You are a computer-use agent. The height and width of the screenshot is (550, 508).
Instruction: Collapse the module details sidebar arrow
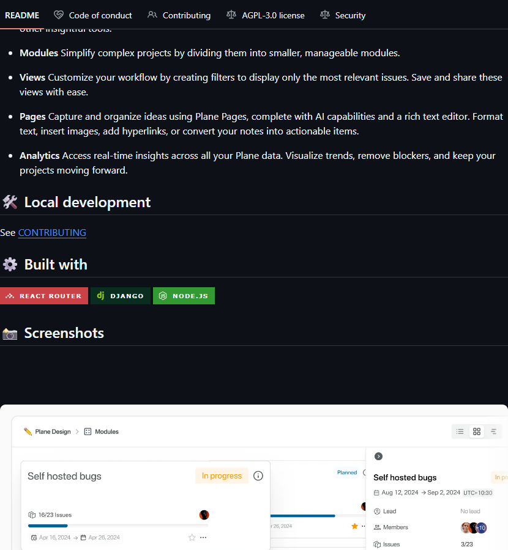pyautogui.click(x=378, y=457)
